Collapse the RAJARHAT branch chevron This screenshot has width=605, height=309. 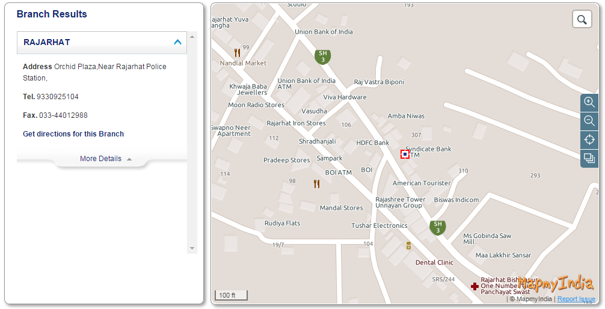click(177, 42)
